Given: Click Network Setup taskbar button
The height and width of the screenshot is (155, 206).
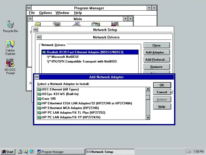Looking at the screenshot, I should [110, 152].
